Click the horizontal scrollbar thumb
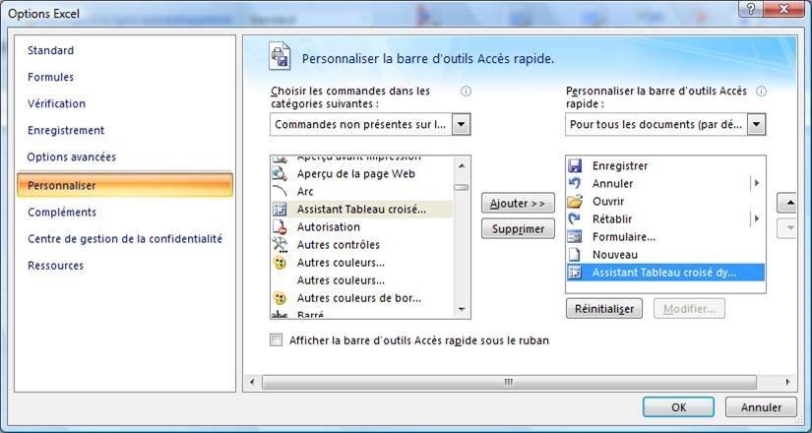This screenshot has height=433, width=812. pyautogui.click(x=509, y=382)
